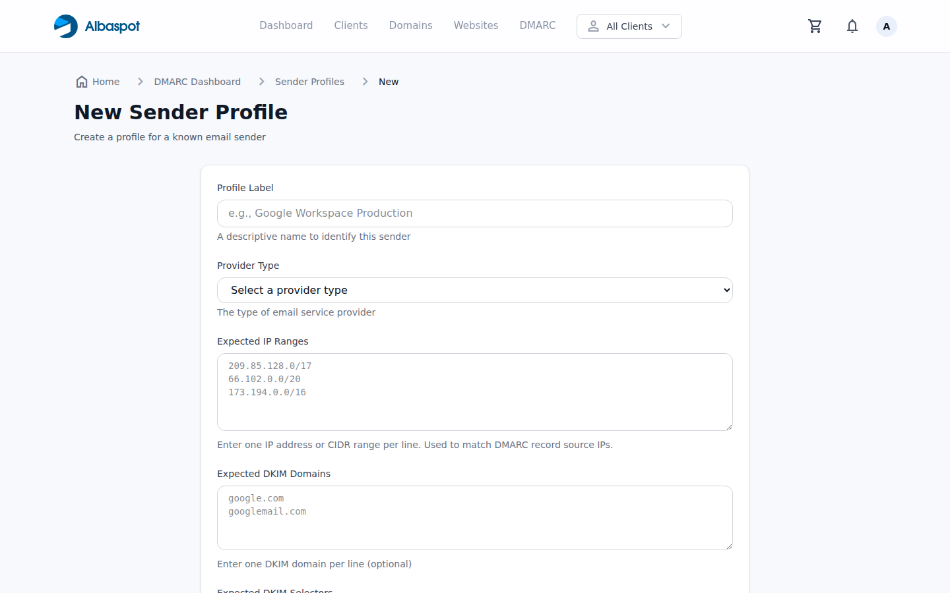Open the All Clients selector
Image resolution: width=950 pixels, height=593 pixels.
click(x=629, y=26)
